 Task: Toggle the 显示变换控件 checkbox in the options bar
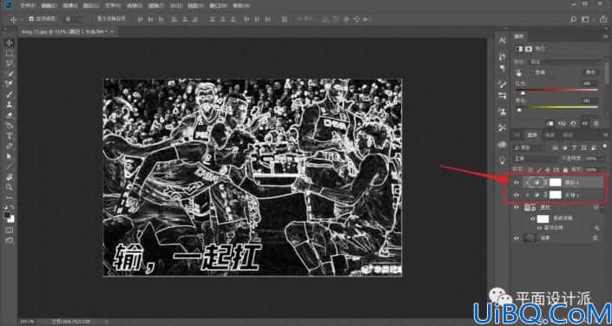point(93,19)
